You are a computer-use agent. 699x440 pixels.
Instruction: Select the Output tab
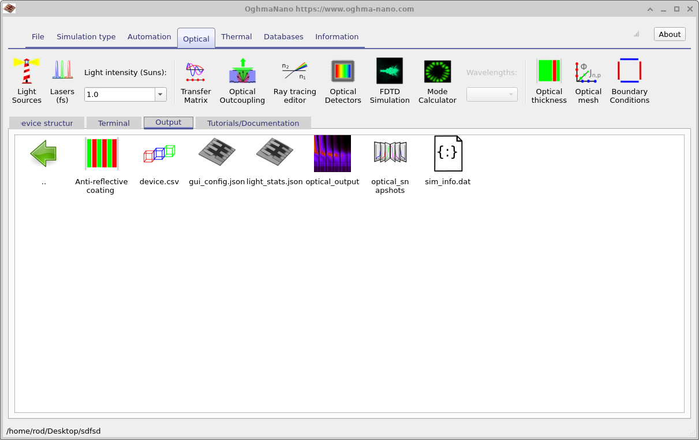pyautogui.click(x=169, y=122)
